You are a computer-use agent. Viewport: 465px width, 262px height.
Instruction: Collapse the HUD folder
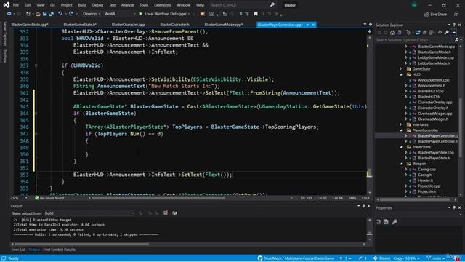(401, 74)
